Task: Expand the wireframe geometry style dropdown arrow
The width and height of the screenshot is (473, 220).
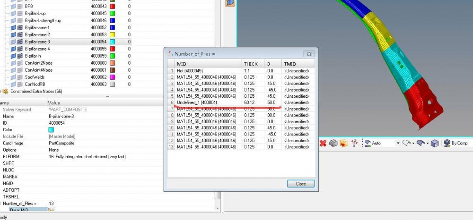Action: tap(413, 143)
